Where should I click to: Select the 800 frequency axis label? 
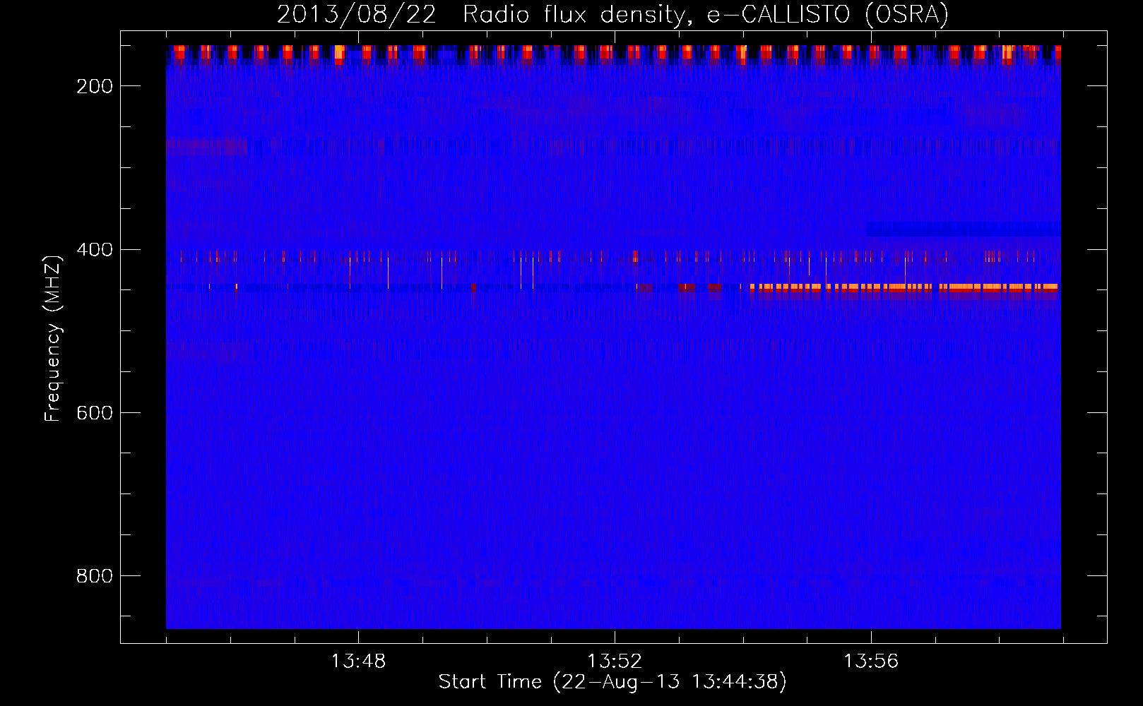pos(95,576)
